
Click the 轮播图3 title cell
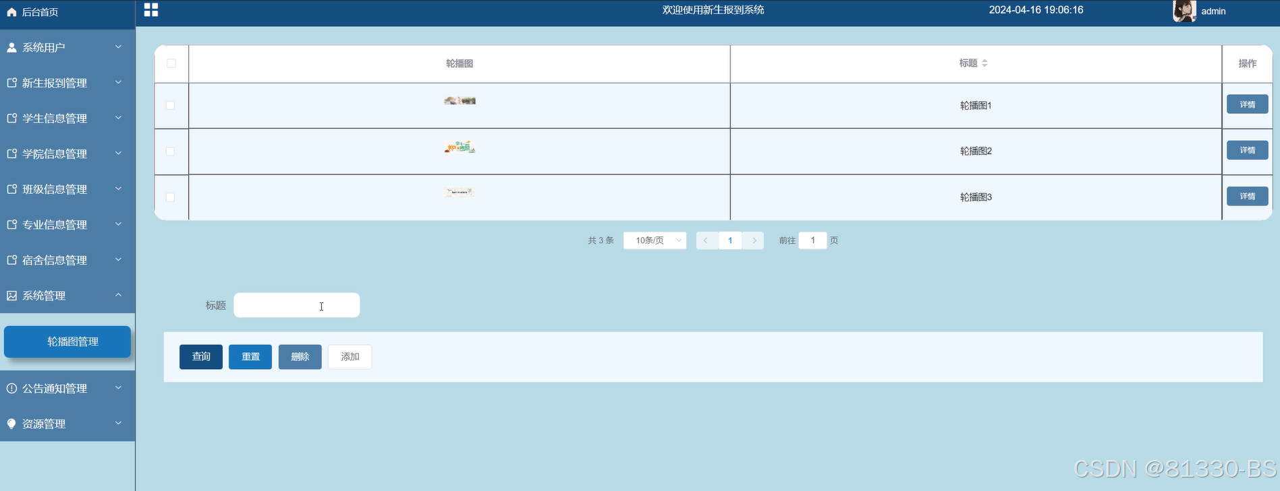(976, 197)
